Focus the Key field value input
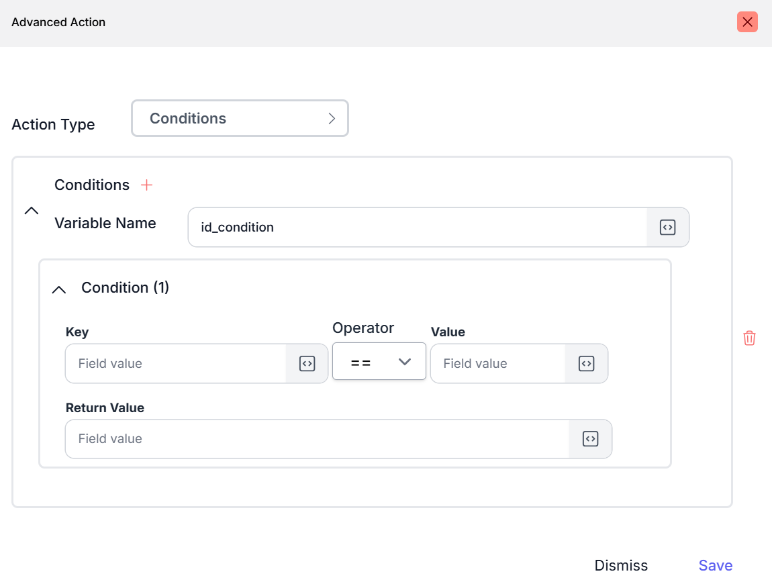 [176, 364]
